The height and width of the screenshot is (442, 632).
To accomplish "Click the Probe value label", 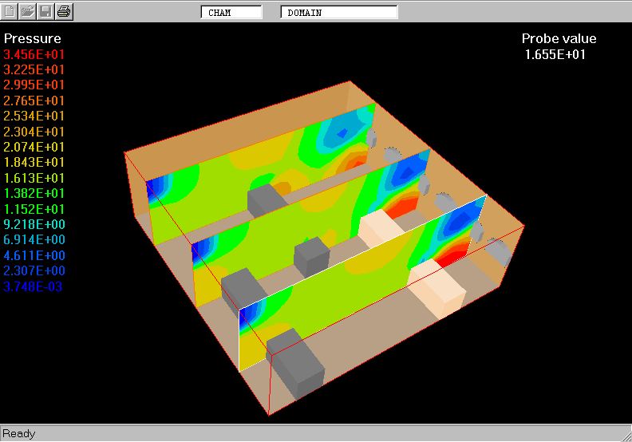I will point(559,38).
